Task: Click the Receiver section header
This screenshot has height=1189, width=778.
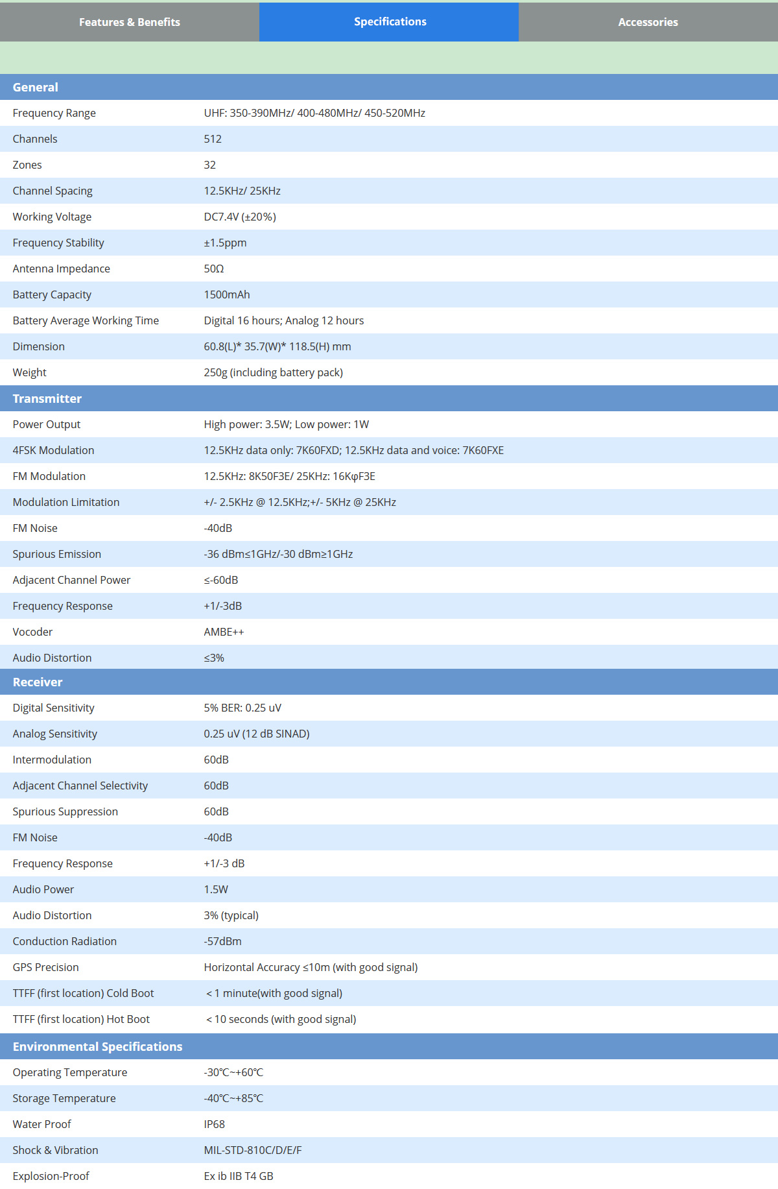Action: coord(38,682)
